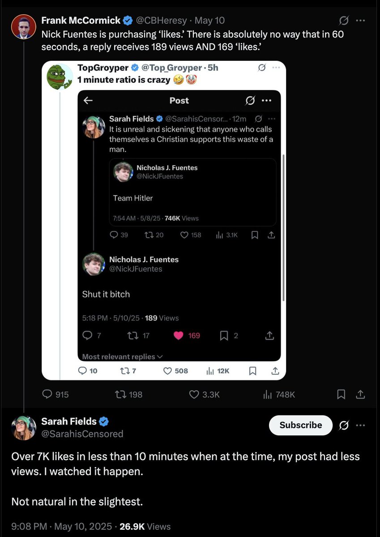Open more options menu on Frank McCormick's post
380x537 pixels.
(x=360, y=21)
